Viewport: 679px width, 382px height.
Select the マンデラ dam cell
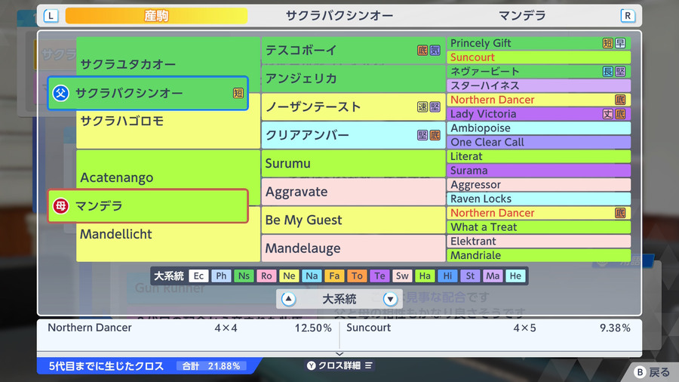(x=148, y=206)
